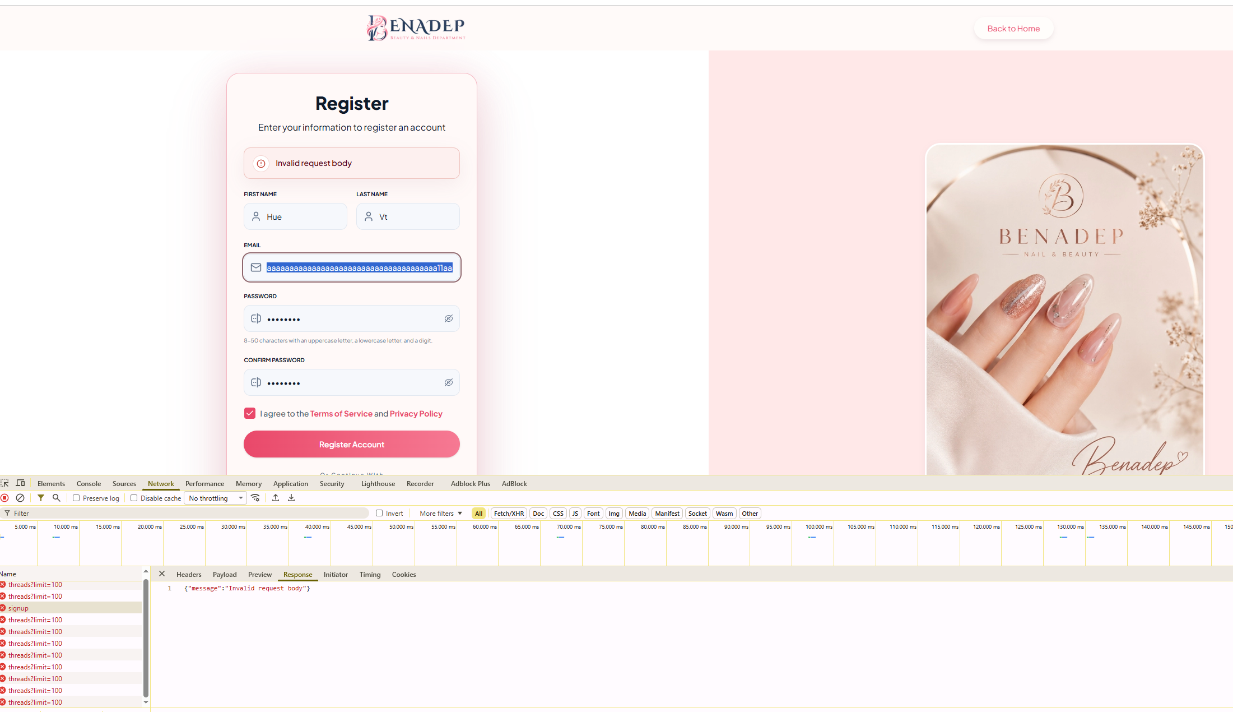
Task: Open network conditions wifi icon
Action: pos(255,498)
